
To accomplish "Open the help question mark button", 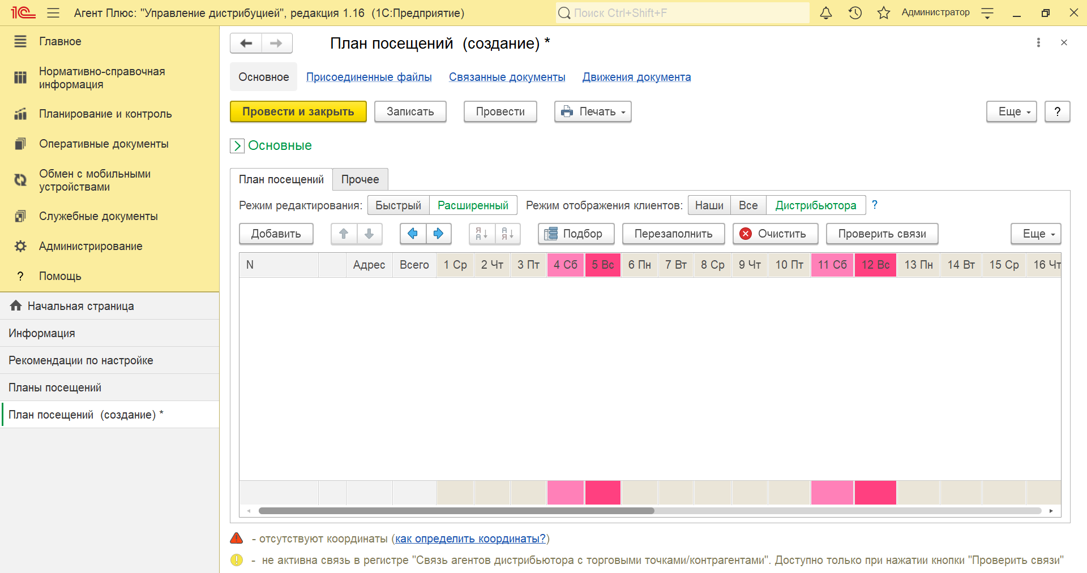I will [1057, 111].
